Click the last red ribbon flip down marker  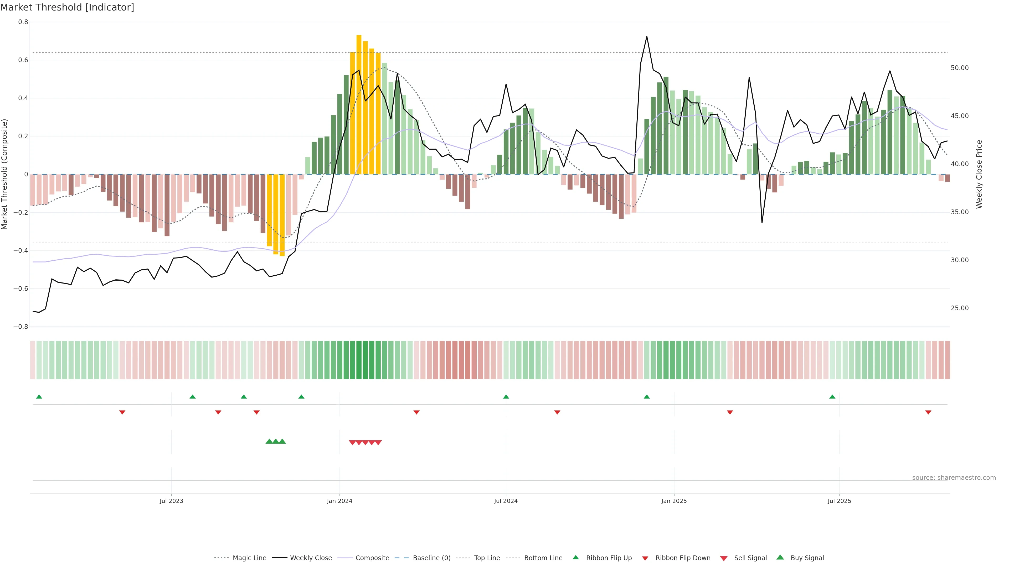click(x=928, y=412)
